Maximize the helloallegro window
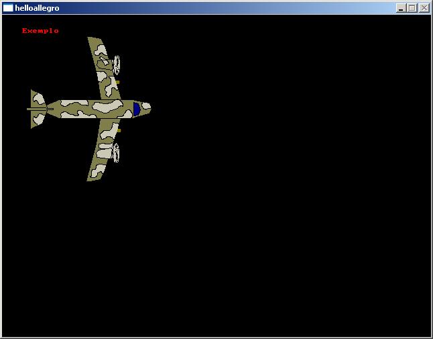The image size is (433, 339). 412,8
